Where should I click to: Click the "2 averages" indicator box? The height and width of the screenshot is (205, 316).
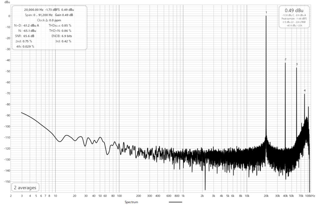tap(25, 187)
